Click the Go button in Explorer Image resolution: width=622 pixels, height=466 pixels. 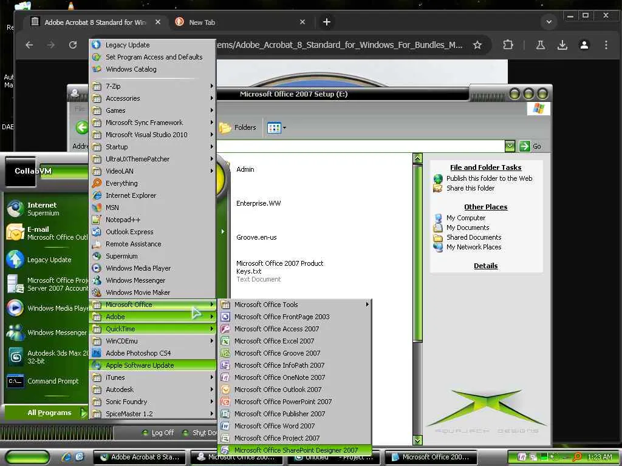[530, 146]
